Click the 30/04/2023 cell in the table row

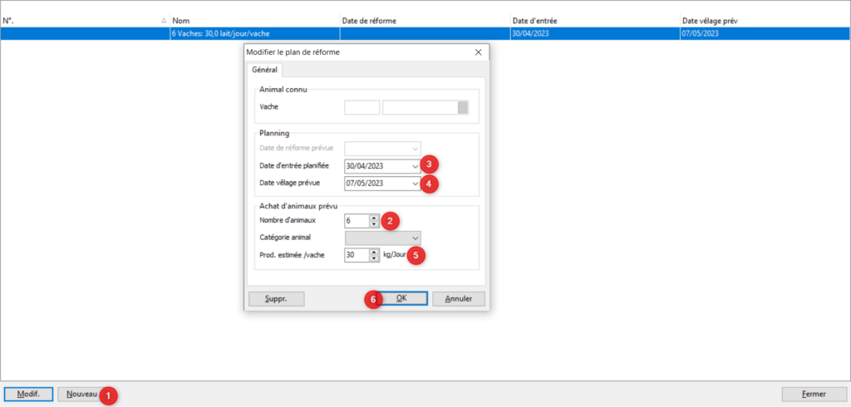595,34
